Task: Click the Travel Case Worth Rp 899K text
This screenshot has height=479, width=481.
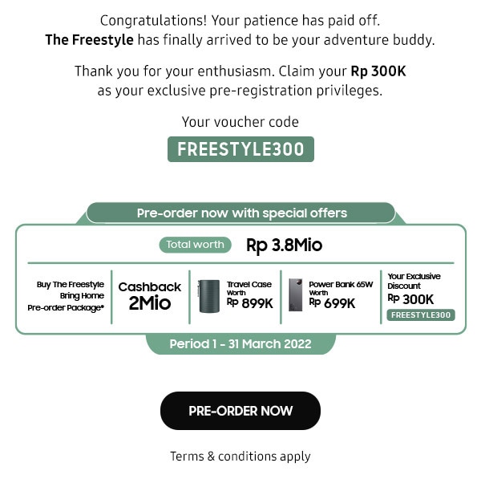Action: [x=249, y=294]
